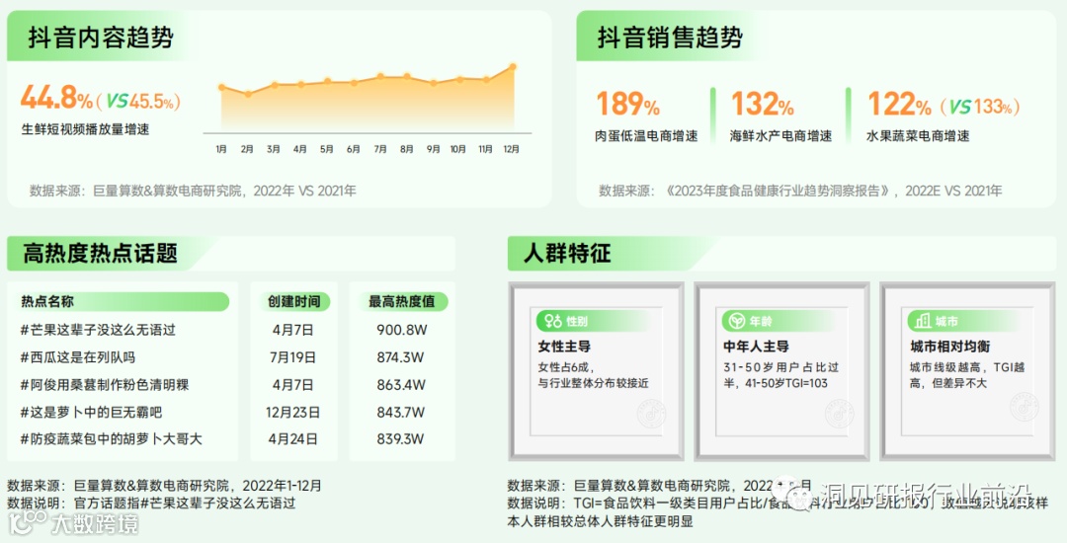Click the age icon beside 年龄
1067x543 pixels.
pyautogui.click(x=737, y=321)
